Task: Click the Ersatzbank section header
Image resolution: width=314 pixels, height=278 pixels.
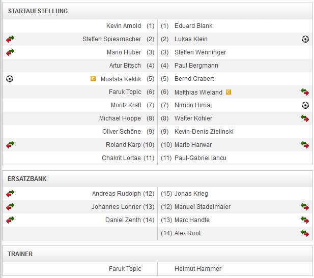Action: pos(27,179)
